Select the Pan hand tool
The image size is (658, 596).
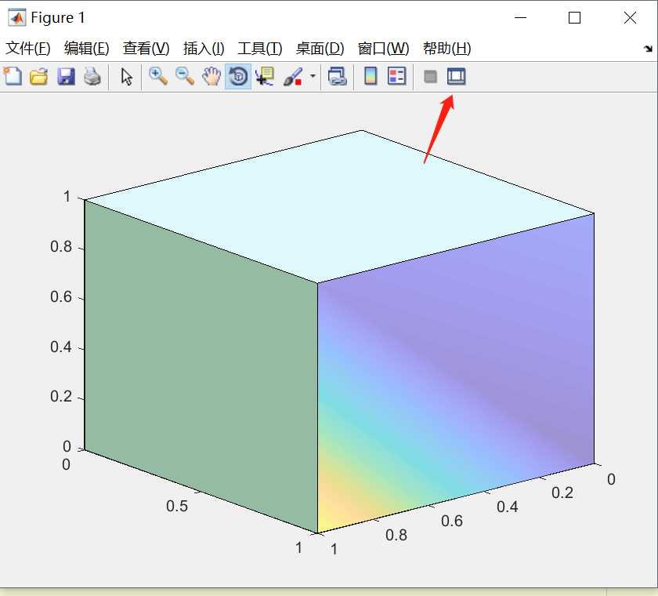coord(211,77)
